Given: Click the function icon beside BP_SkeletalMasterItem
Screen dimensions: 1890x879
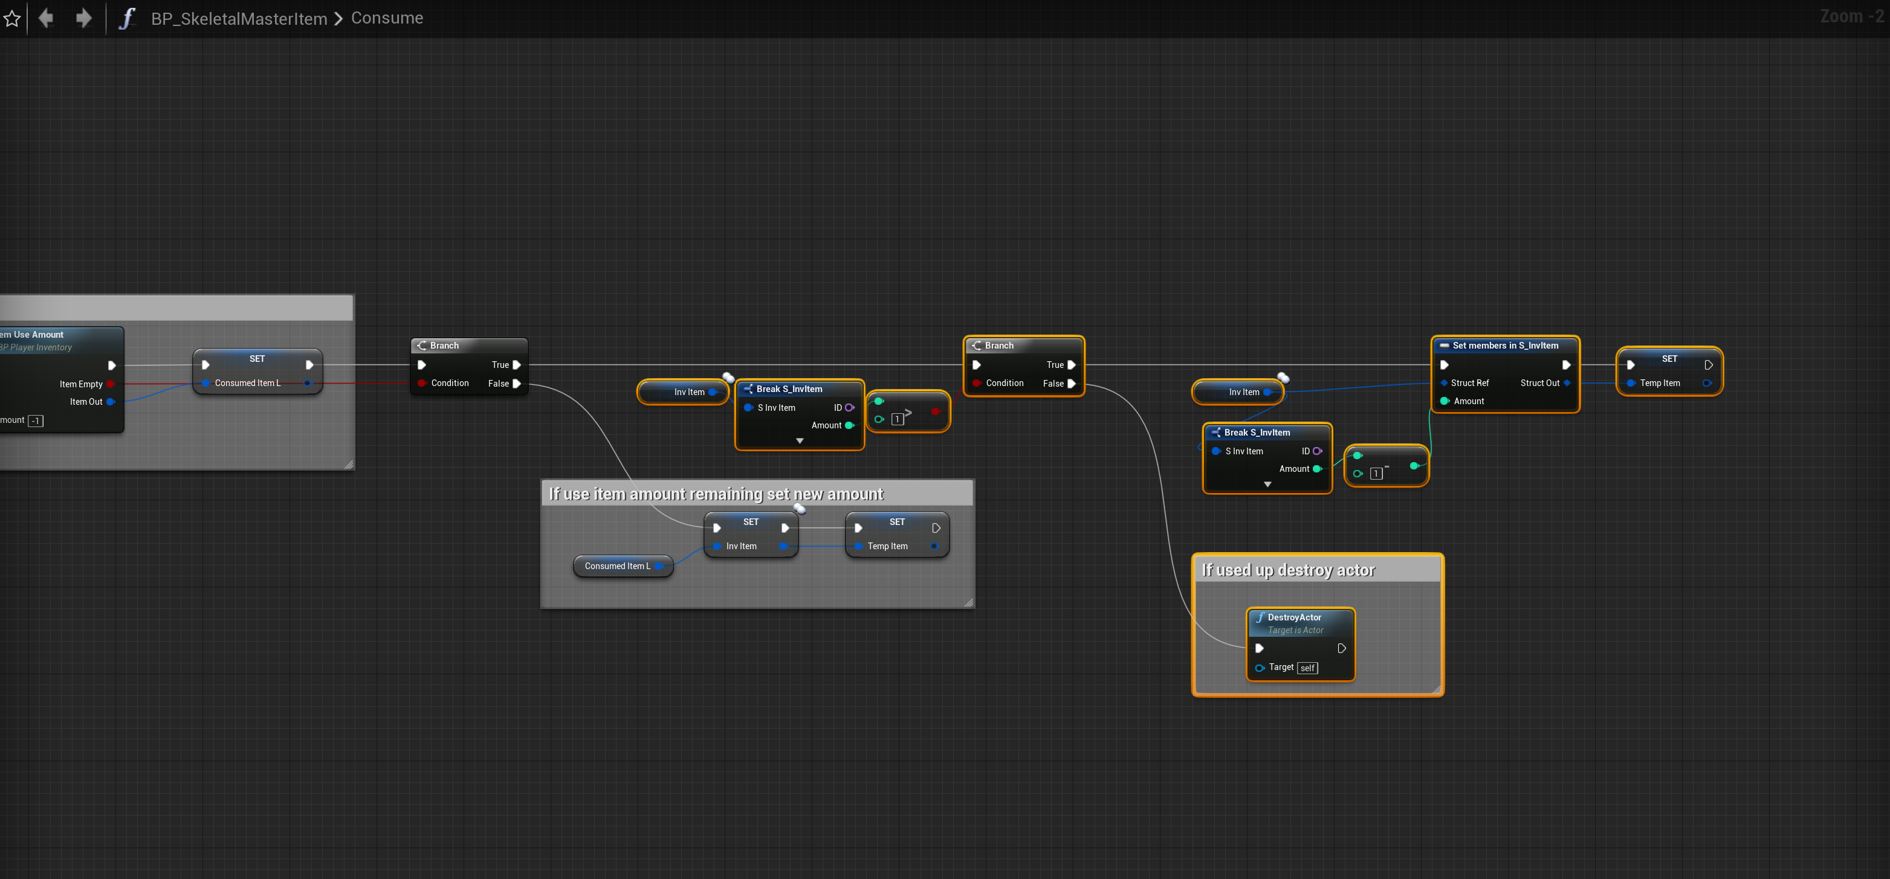Looking at the screenshot, I should click(x=127, y=18).
